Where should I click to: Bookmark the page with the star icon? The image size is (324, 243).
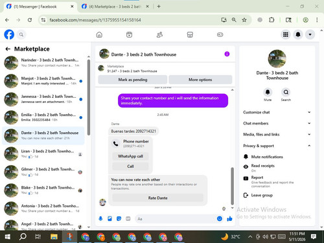coord(244,20)
